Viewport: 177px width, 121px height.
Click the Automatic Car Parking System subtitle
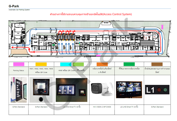point(19,10)
